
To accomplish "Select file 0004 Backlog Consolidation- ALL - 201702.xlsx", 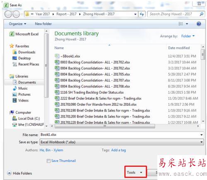I will pos(92,68).
